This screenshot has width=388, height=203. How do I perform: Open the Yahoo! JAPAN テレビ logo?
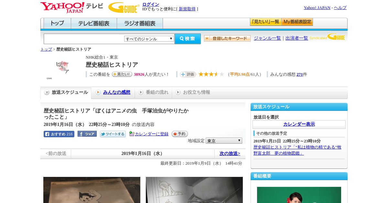tap(72, 7)
